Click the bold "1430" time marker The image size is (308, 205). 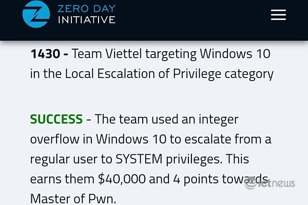pyautogui.click(x=46, y=54)
